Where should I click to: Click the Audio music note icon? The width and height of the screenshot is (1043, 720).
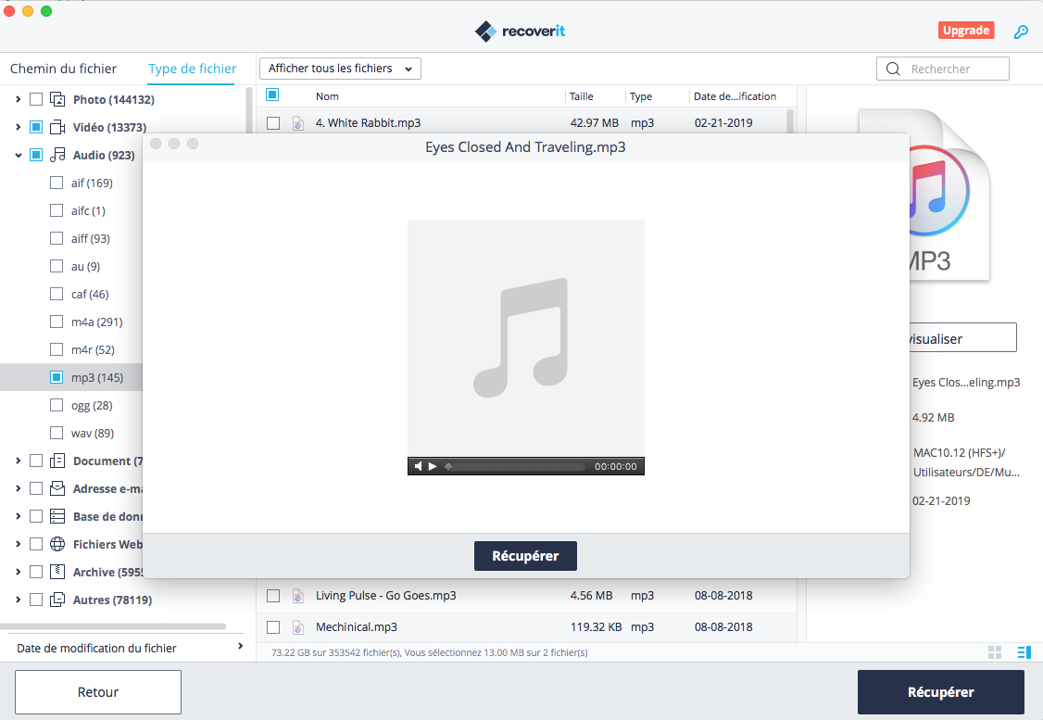click(x=57, y=155)
